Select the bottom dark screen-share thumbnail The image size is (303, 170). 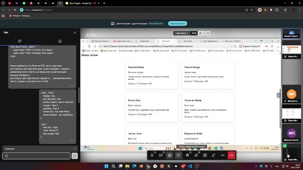click(x=292, y=153)
